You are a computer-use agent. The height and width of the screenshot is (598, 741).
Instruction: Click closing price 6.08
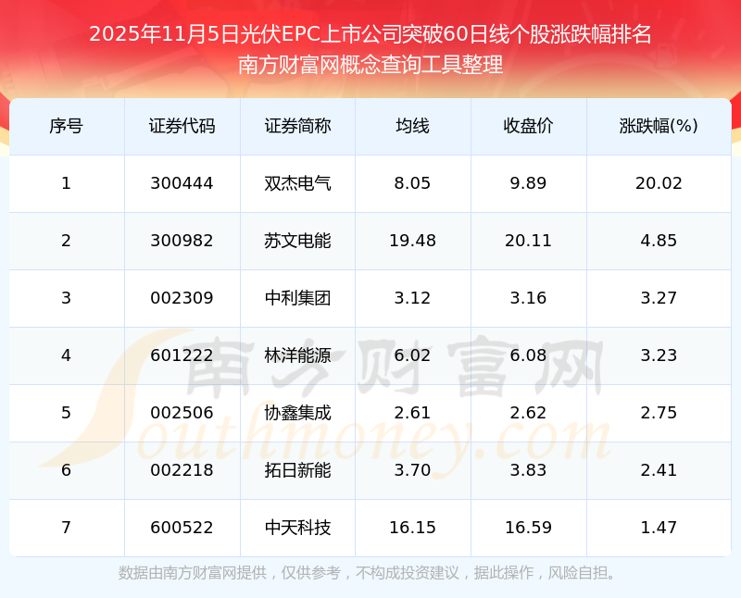pyautogui.click(x=528, y=355)
